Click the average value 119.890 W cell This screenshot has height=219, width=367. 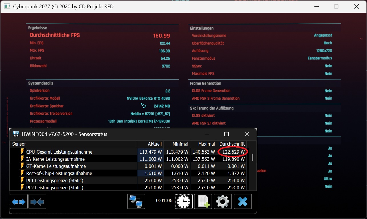tap(232, 159)
